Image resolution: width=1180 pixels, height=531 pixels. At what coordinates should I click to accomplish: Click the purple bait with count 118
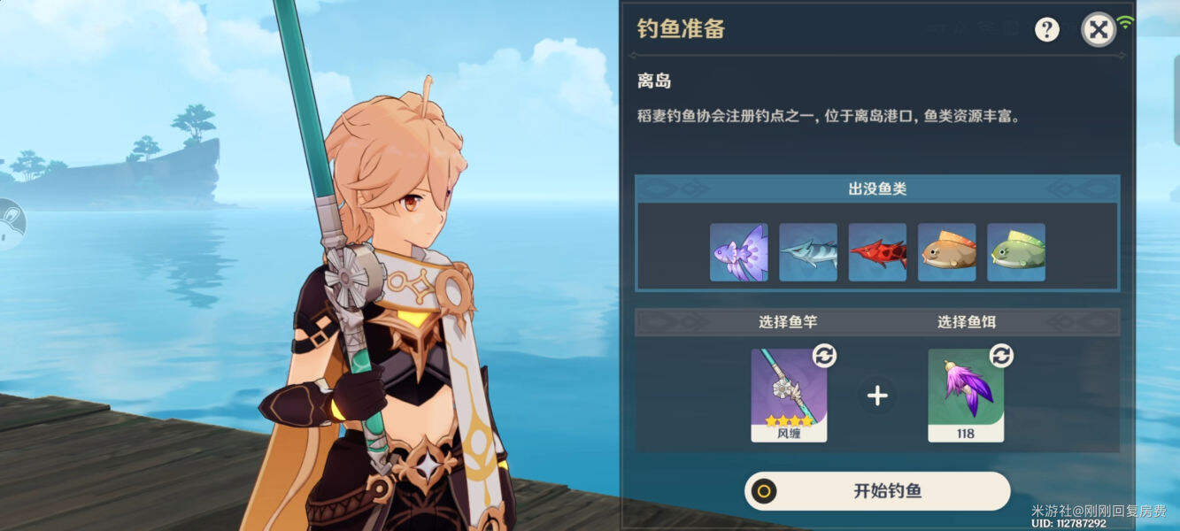(x=966, y=395)
